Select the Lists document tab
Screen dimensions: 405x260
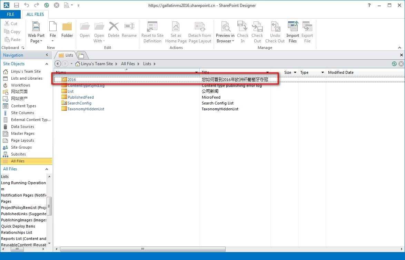[66, 55]
